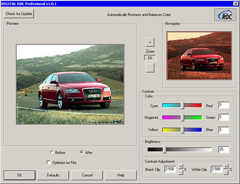Click the Brightness slider handle
Image resolution: width=240 pixels, height=184 pixels.
[x=165, y=149]
